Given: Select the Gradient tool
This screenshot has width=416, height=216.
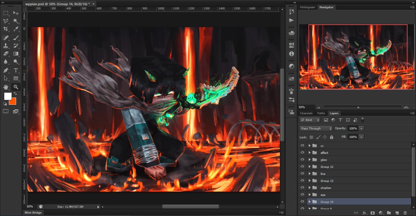Looking at the screenshot, I should coord(16,54).
